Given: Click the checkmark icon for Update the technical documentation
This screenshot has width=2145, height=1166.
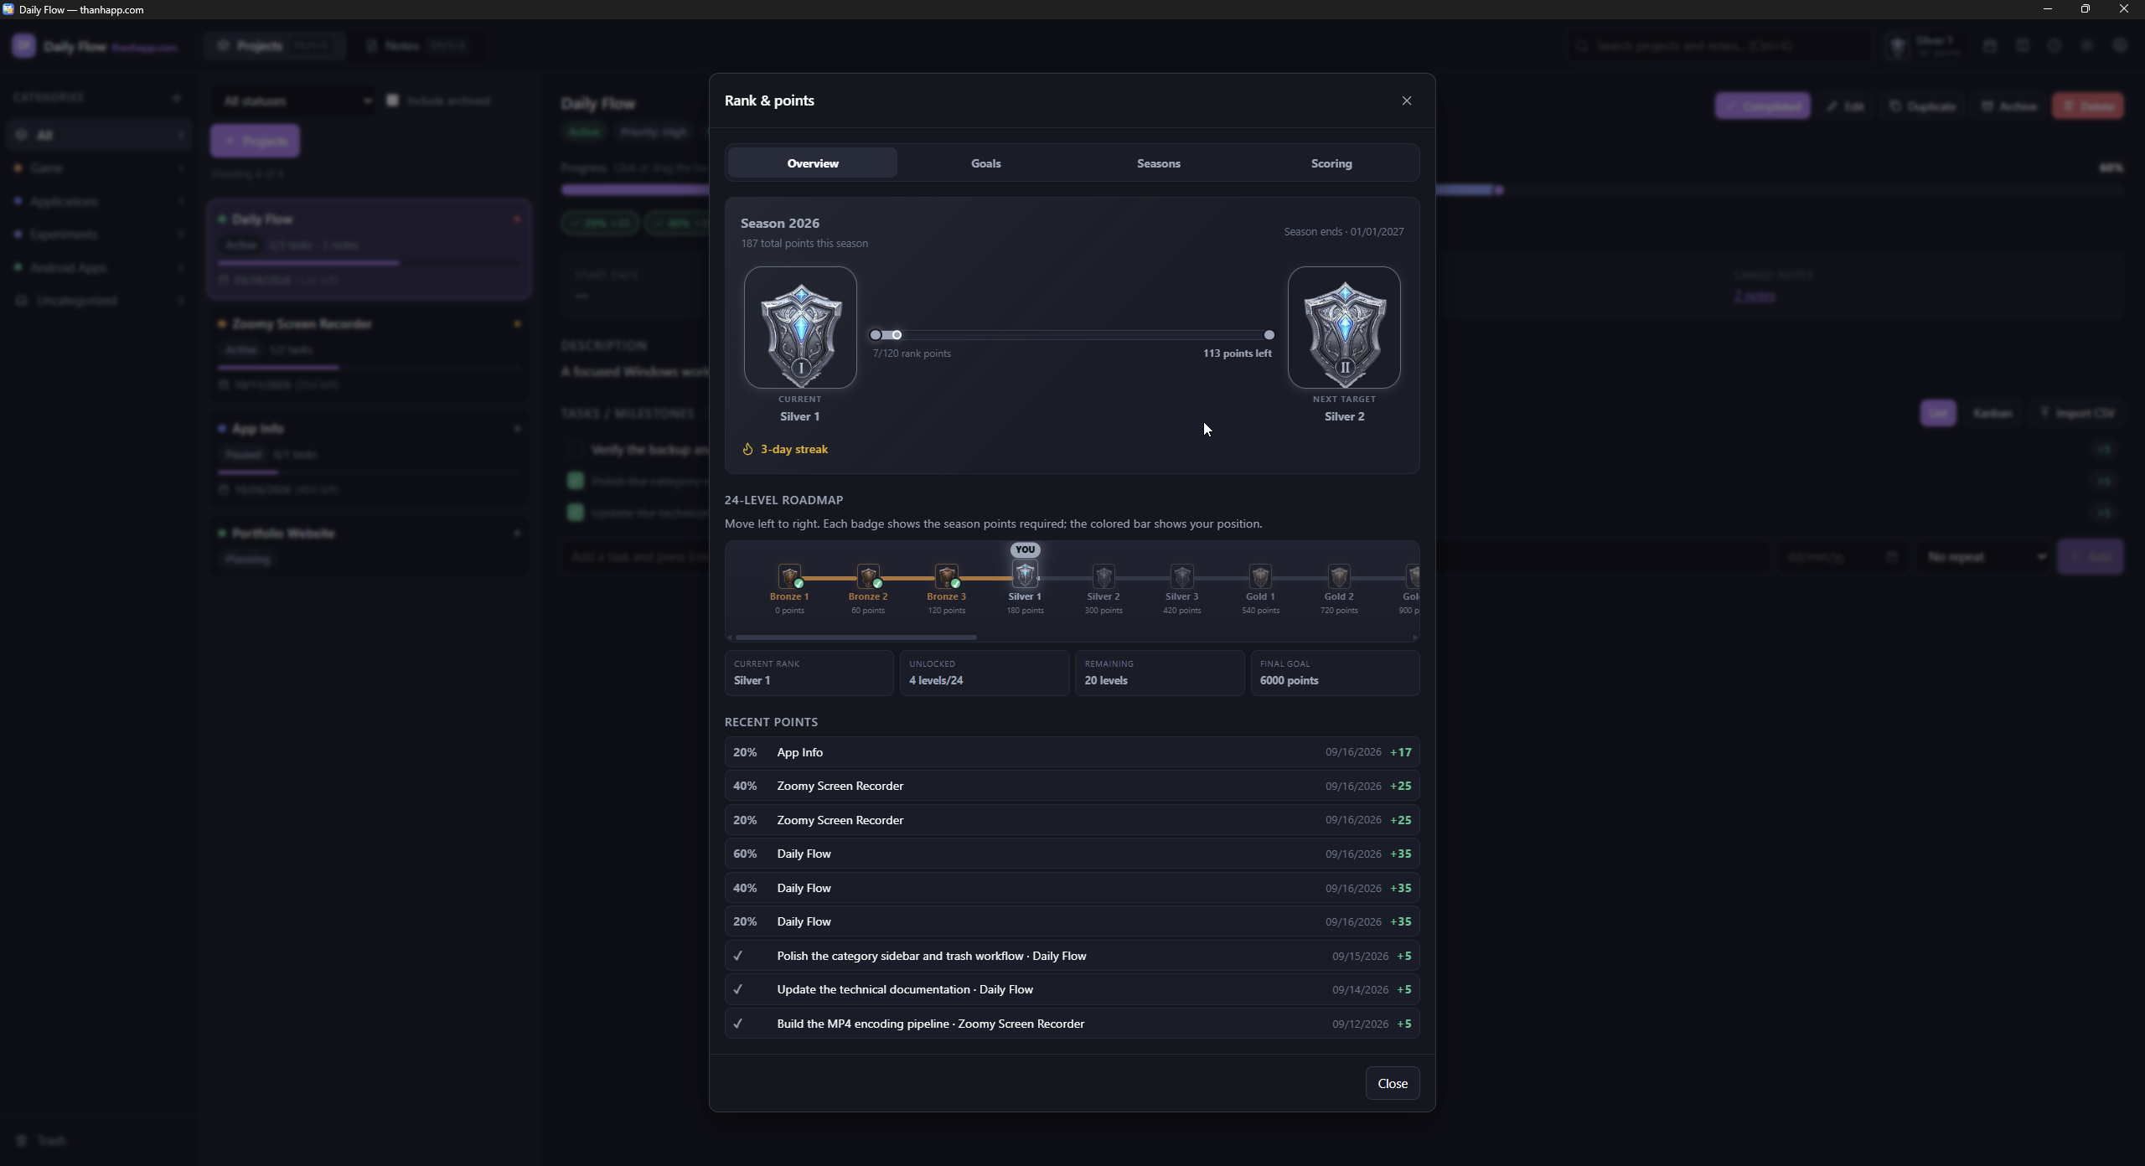Looking at the screenshot, I should pos(738,989).
